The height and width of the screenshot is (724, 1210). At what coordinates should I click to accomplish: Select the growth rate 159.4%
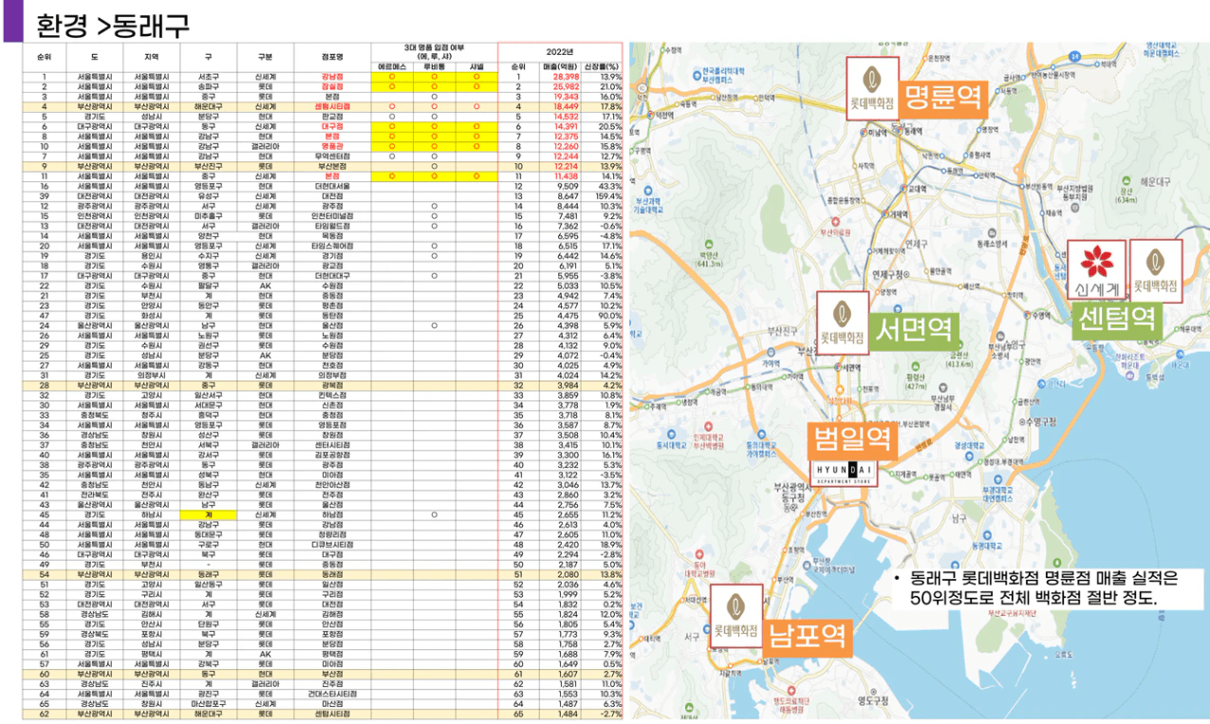click(x=608, y=195)
